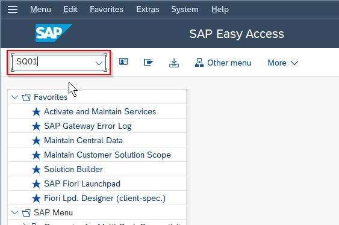Open the Favorites menu in menu bar
The height and width of the screenshot is (225, 339).
point(107,9)
